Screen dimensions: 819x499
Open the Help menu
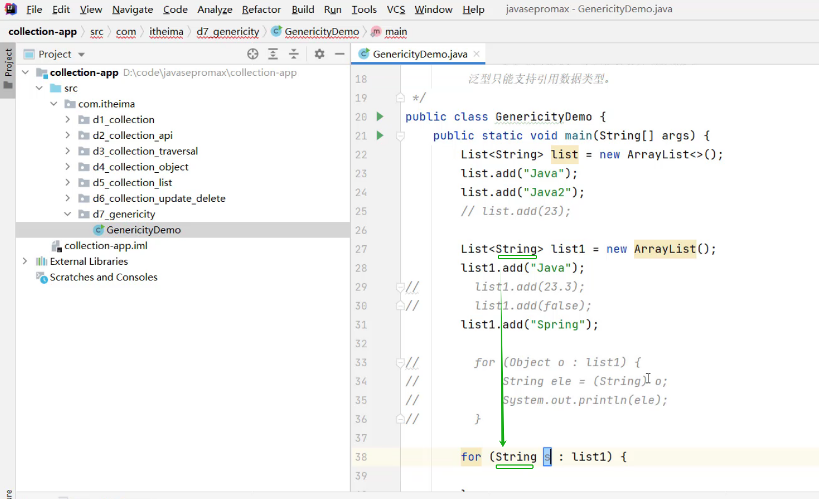tap(473, 9)
